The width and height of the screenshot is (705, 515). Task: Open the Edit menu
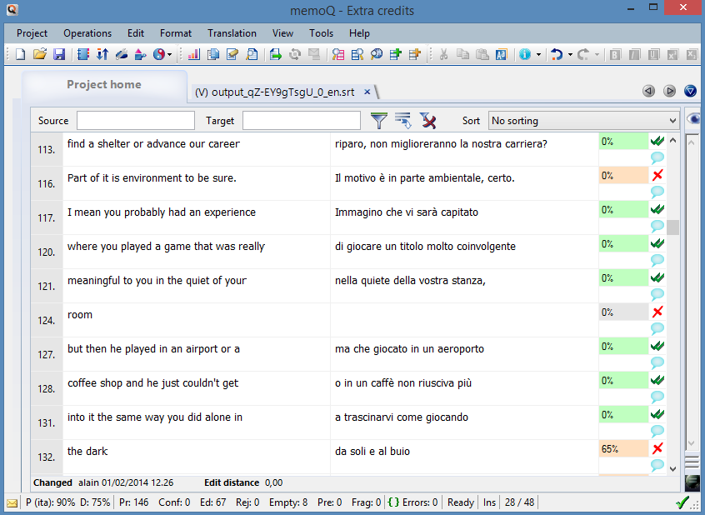click(x=135, y=33)
